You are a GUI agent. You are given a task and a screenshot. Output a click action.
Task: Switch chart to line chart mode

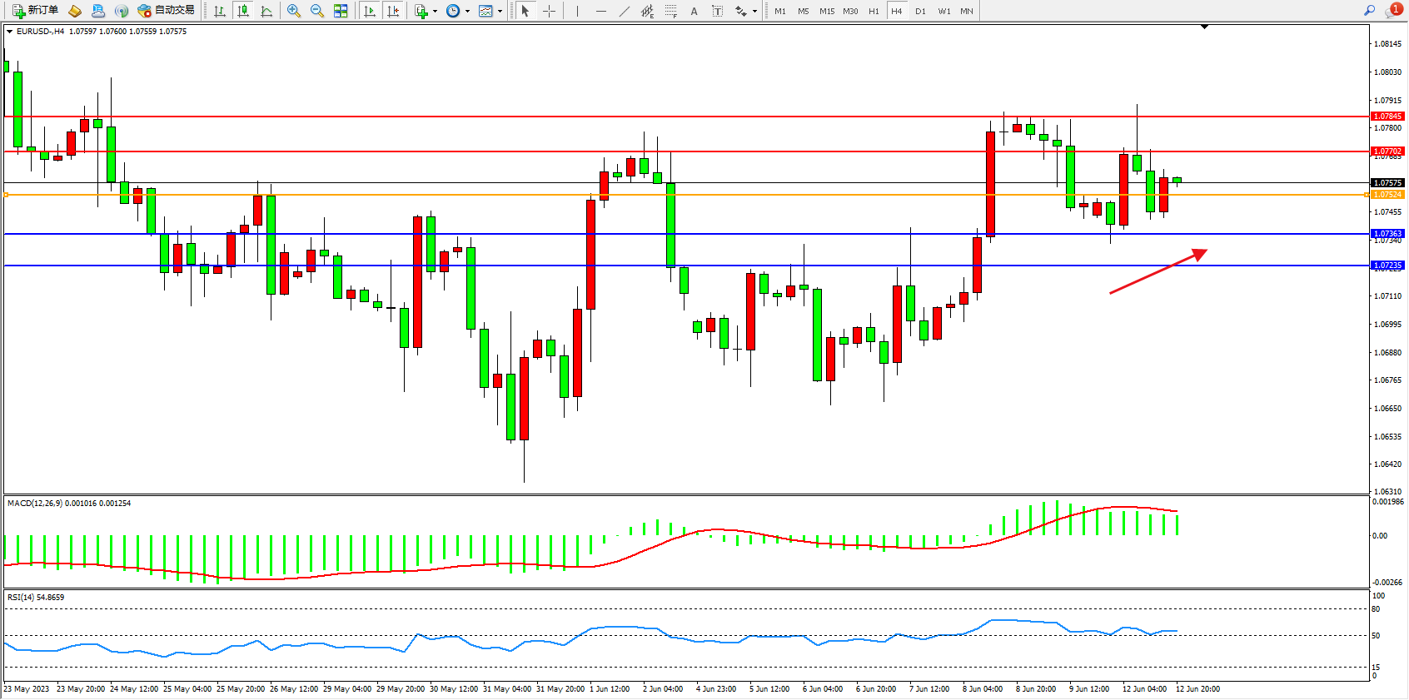(x=266, y=11)
